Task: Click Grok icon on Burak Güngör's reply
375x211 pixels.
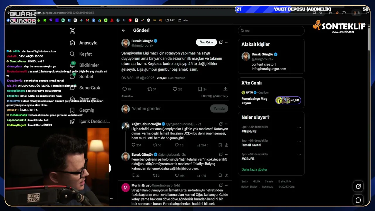Action: click(221, 154)
